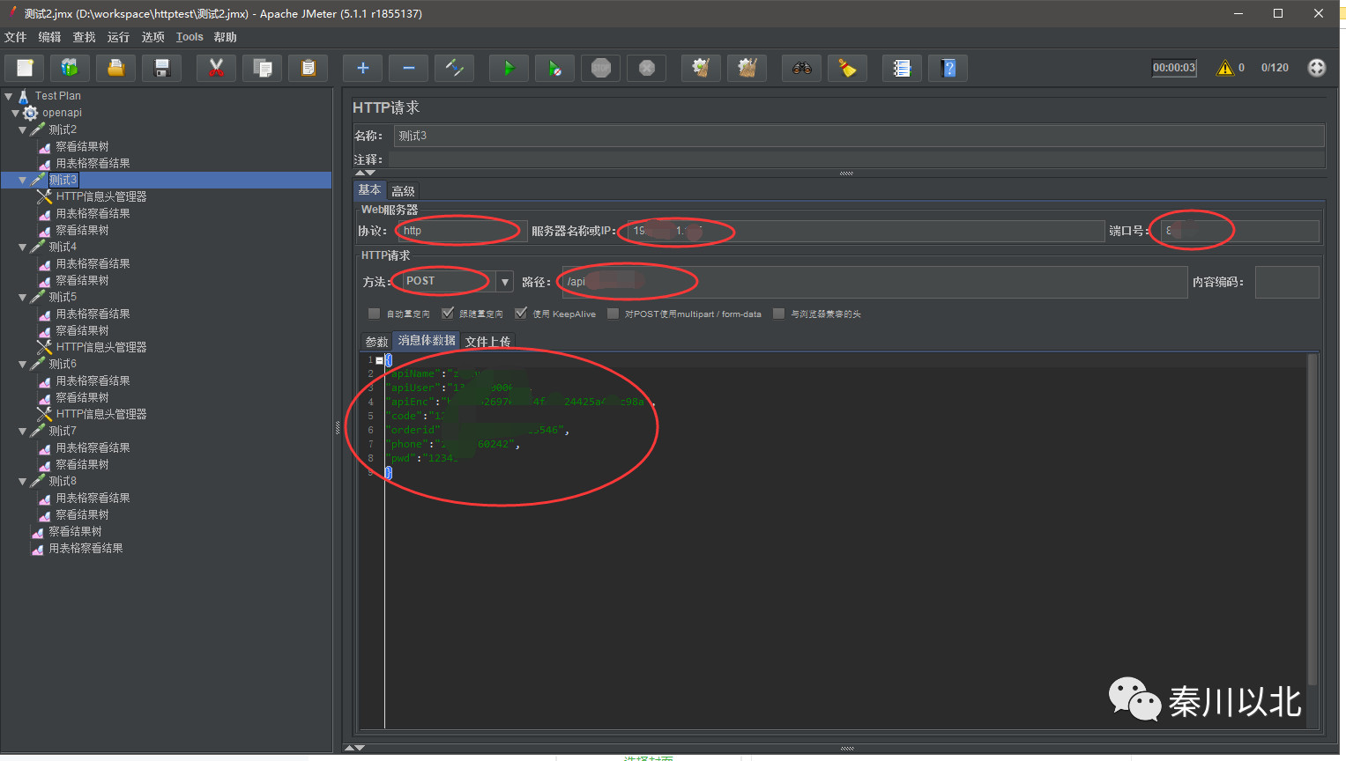Click the 协议 protocol input field
Screen dimensions: 1346x761
point(462,231)
